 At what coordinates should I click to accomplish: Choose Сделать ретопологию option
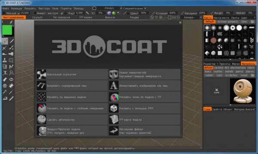(72, 120)
